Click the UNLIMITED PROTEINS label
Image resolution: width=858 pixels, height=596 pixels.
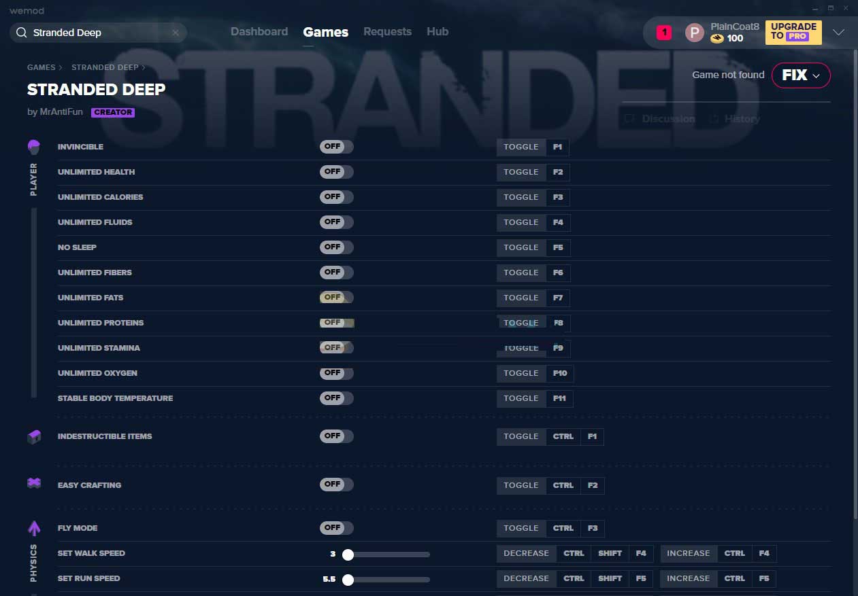point(101,323)
